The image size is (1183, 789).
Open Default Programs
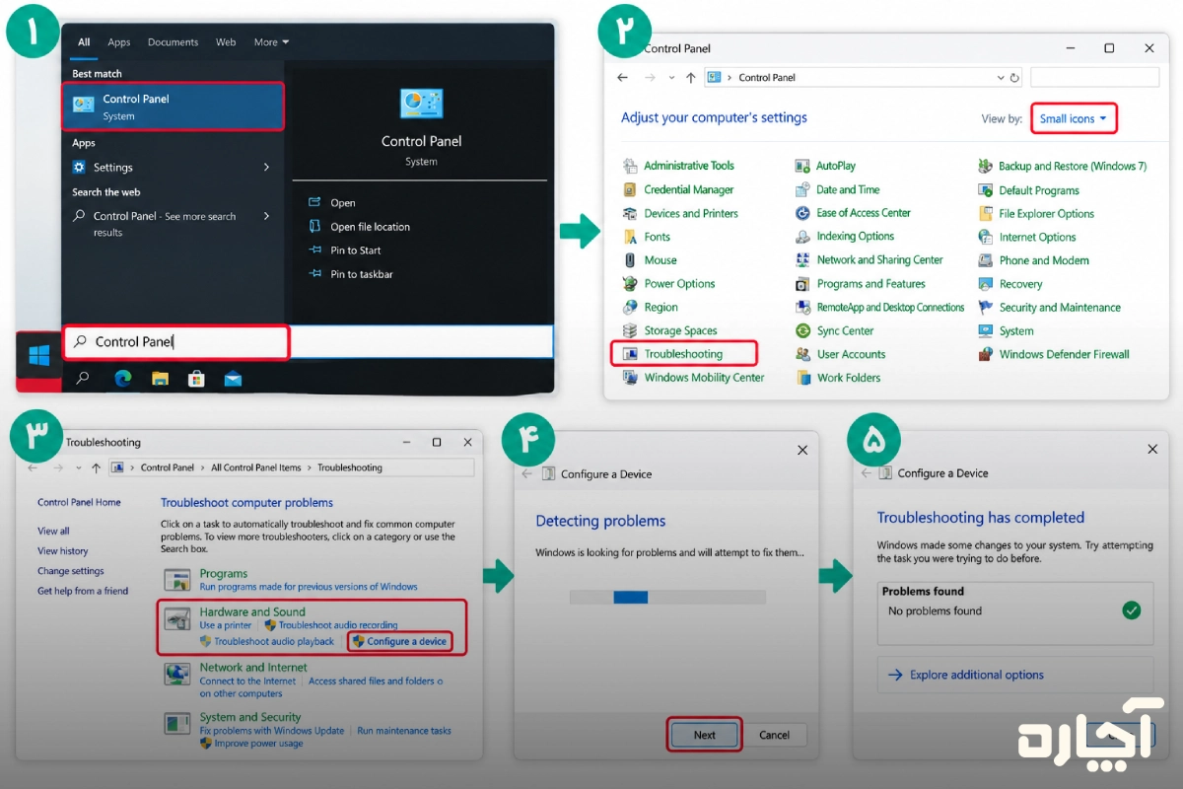tap(1039, 190)
